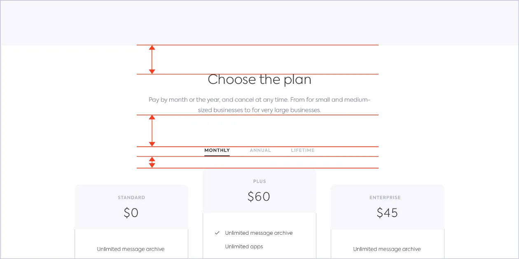The width and height of the screenshot is (519, 259).
Task: Click "Unlimited message archive" in the Plus card
Action: pos(259,233)
